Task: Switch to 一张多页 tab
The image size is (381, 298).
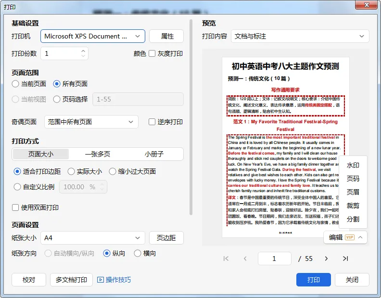Action: 98,154
